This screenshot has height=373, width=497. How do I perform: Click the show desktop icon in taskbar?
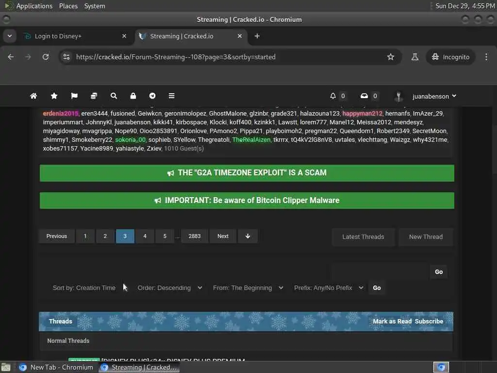pyautogui.click(x=6, y=367)
